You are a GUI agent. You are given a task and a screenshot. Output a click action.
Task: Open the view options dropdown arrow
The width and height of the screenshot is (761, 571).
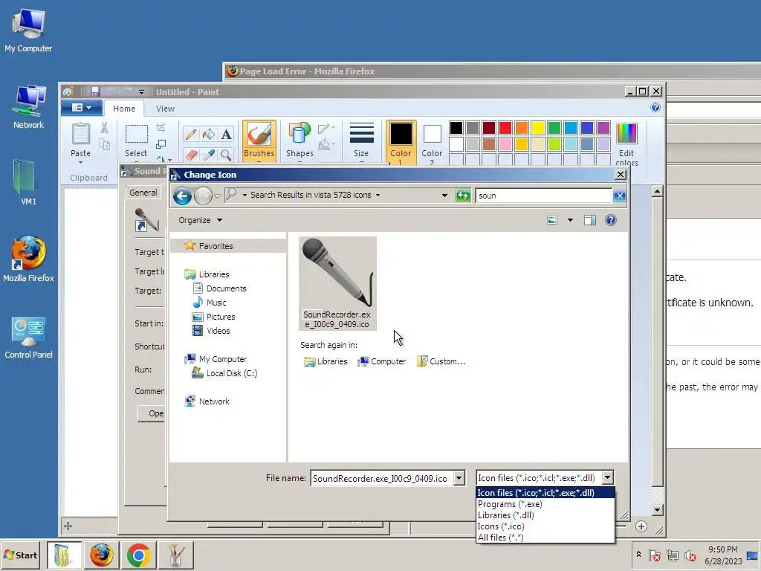click(x=570, y=220)
